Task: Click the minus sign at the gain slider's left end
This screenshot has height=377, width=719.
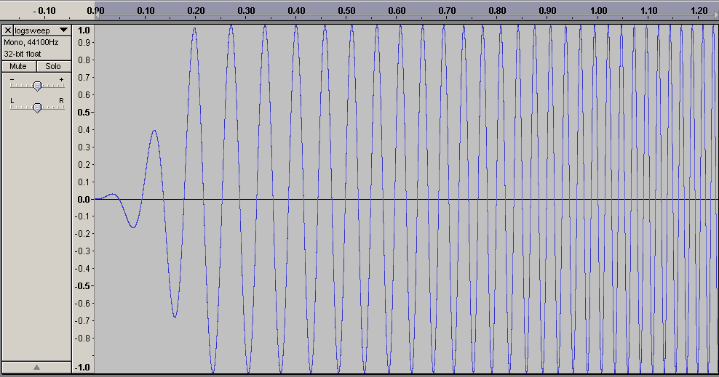Action: coord(12,80)
